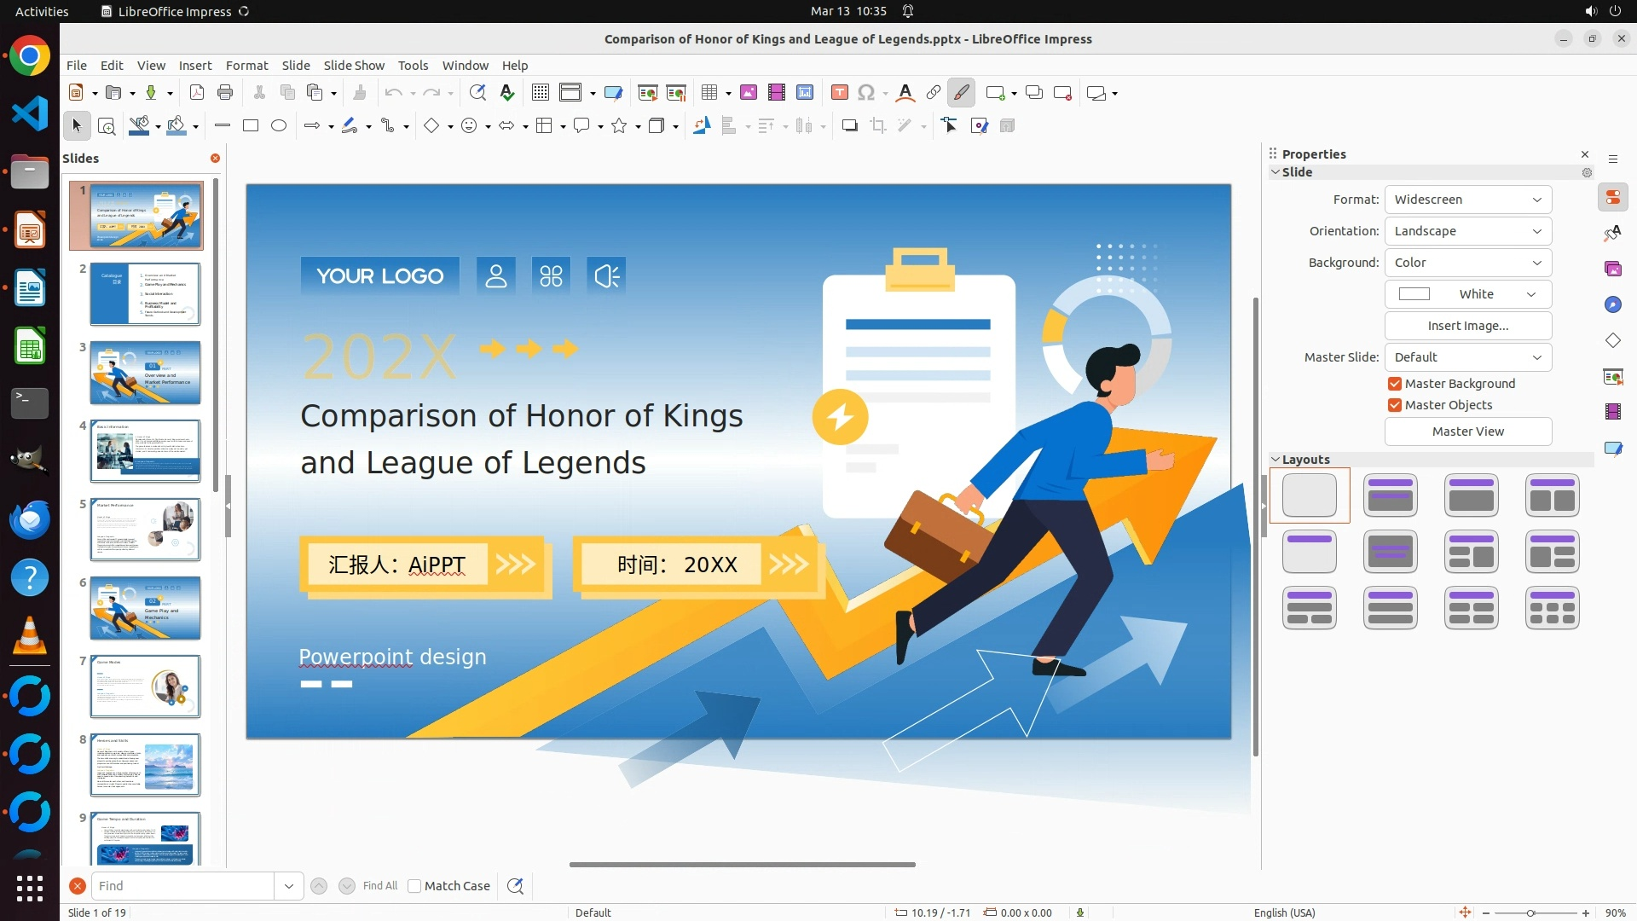Uncheck Master Background checkbox
1637x921 pixels.
click(x=1395, y=384)
